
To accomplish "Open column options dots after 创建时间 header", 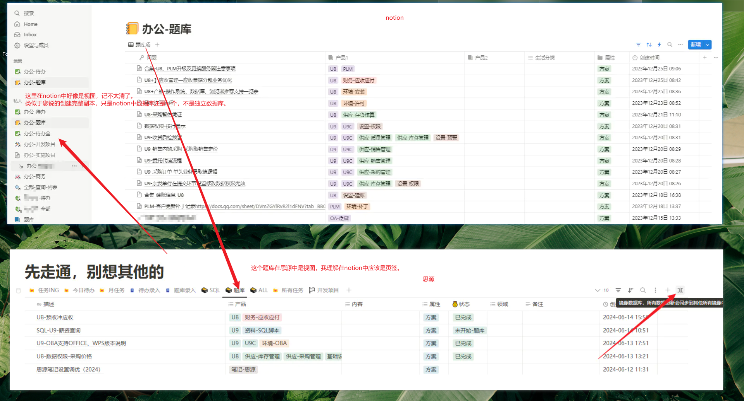I will [716, 57].
